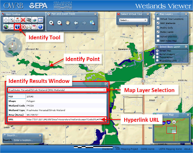193x153 pixels.
Task: Select the Identify tool in the Main Toolbar
Action: tap(17, 27)
